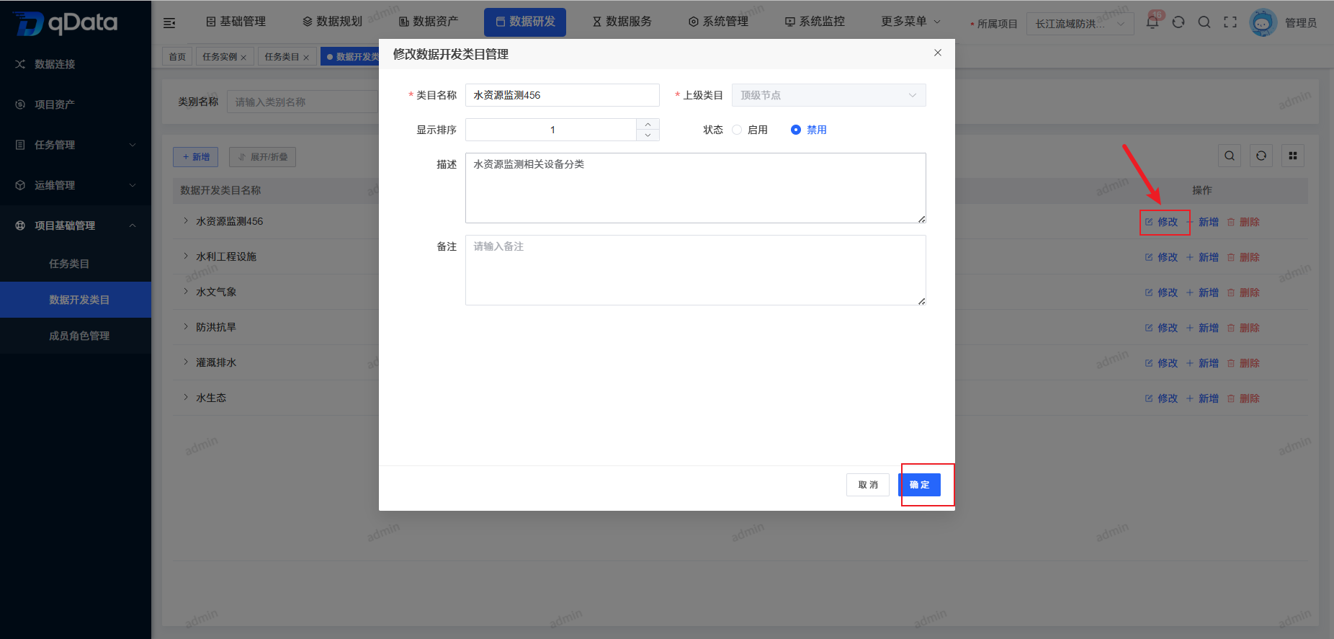Image resolution: width=1334 pixels, height=639 pixels.
Task: Open the 数据服务 top menu
Action: pyautogui.click(x=622, y=22)
